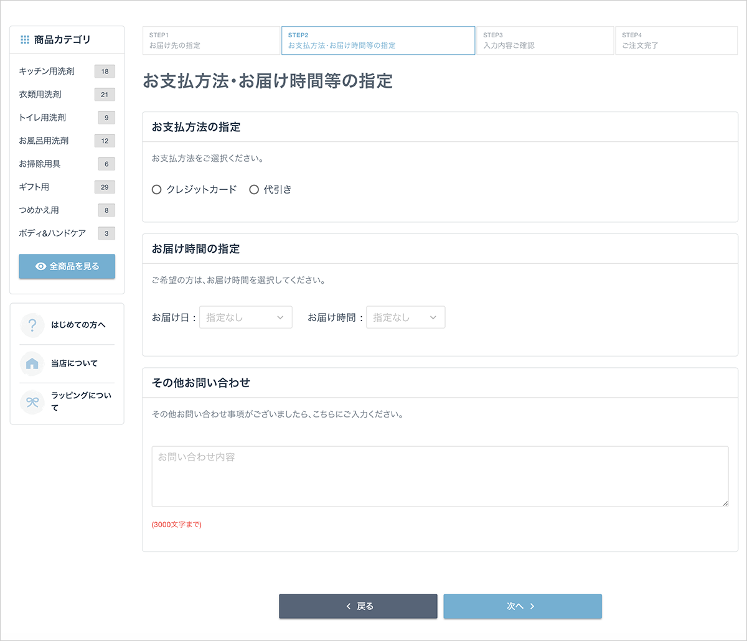Select STEP2 お支払方法・お届け時間等の指定 tab

pos(378,40)
